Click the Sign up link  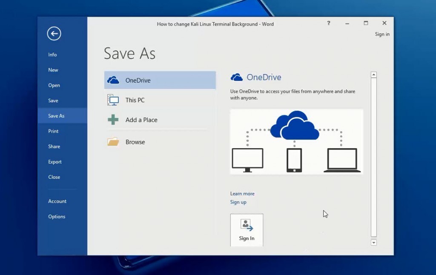tap(238, 202)
